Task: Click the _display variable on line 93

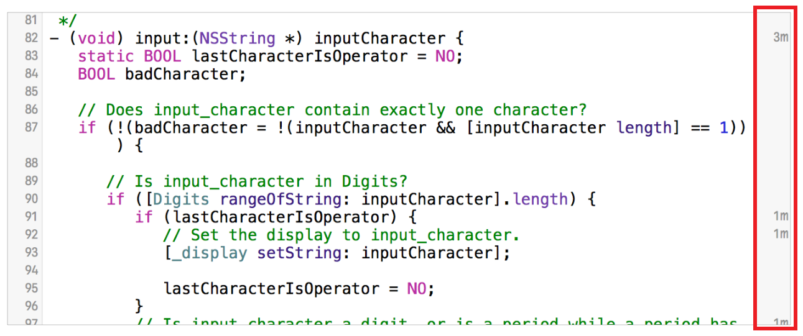Action: pyautogui.click(x=210, y=253)
